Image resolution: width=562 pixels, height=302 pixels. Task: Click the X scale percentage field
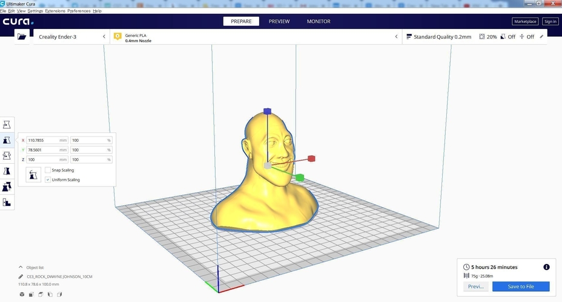coord(91,141)
